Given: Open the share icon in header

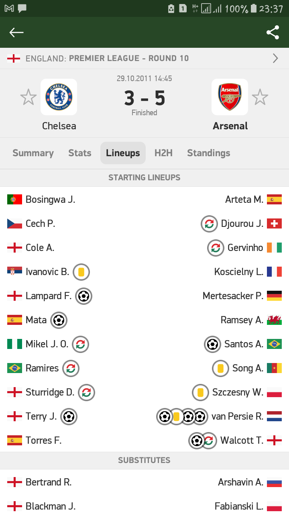Looking at the screenshot, I should 273,33.
